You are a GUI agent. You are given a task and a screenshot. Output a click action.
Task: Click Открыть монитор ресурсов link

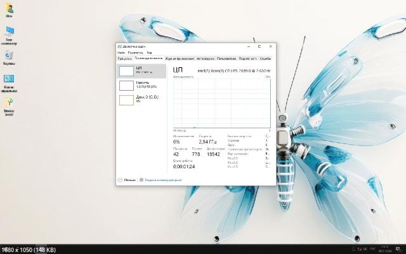pos(162,180)
